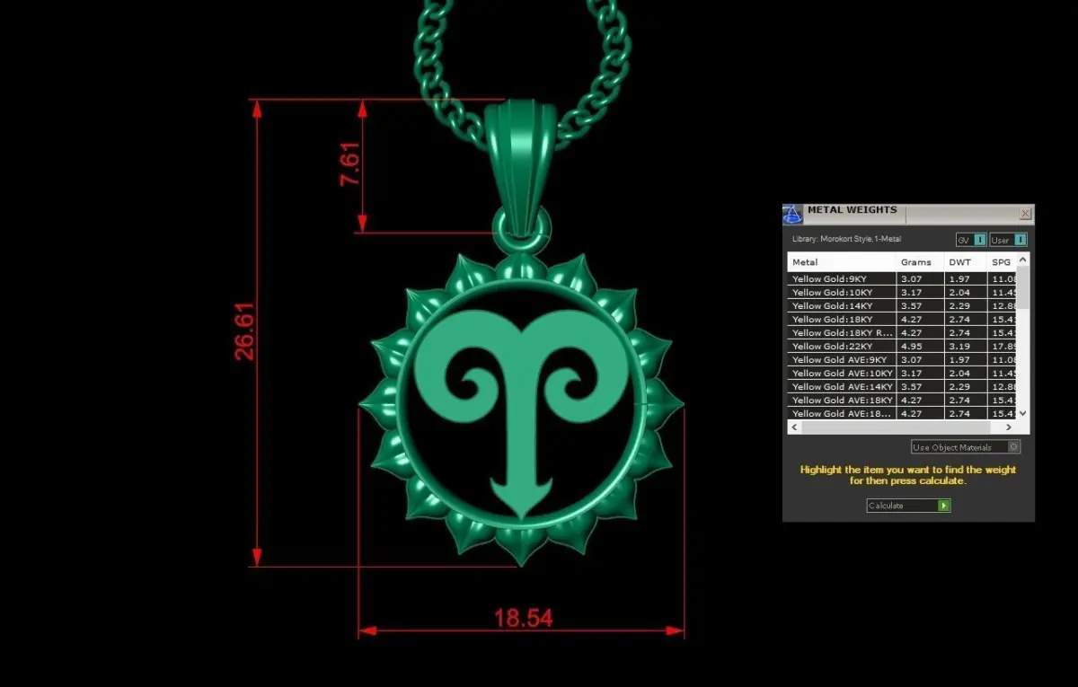This screenshot has width=1078, height=687.
Task: Click the green arrow on Calculate
Action: [x=943, y=506]
